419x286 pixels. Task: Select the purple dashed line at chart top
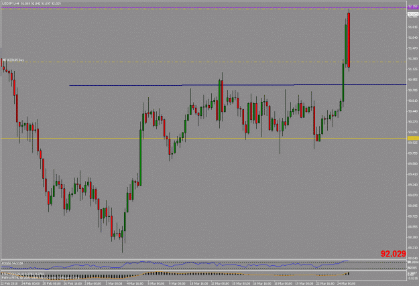click(204, 8)
